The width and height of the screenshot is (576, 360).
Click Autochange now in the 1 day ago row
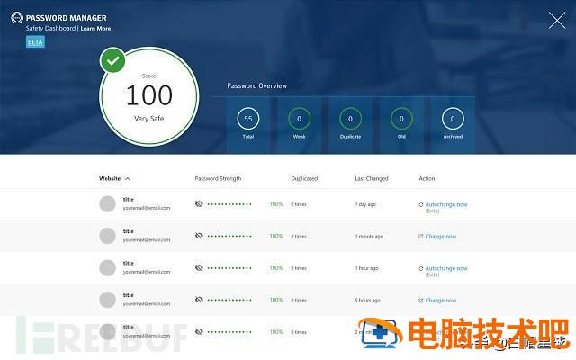[x=446, y=204]
